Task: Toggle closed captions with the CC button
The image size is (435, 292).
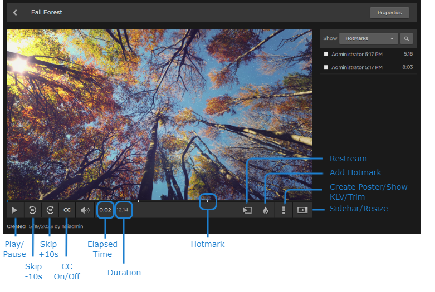Action: 67,210
